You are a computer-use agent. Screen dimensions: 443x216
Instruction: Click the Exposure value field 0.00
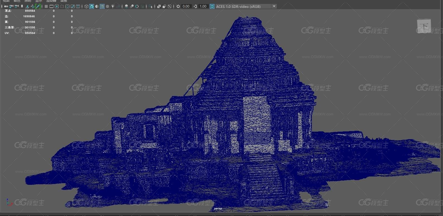pos(186,6)
